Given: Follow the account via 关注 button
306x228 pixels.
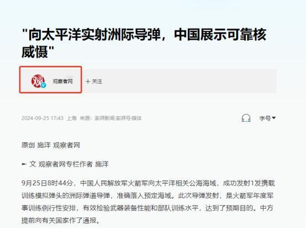Looking at the screenshot, I should (94, 81).
